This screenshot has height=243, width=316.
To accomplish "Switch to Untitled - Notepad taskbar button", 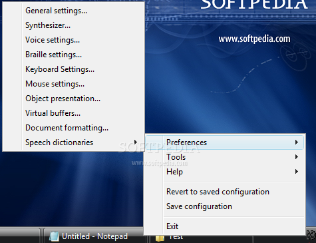I will click(93, 236).
